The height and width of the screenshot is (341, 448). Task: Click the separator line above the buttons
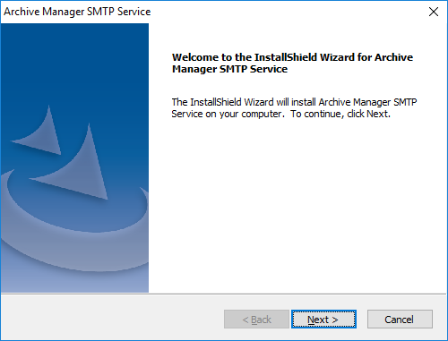tap(223, 294)
